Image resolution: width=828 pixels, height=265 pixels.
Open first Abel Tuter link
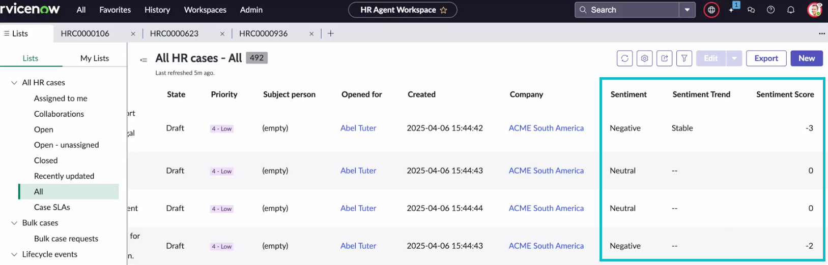pos(358,128)
